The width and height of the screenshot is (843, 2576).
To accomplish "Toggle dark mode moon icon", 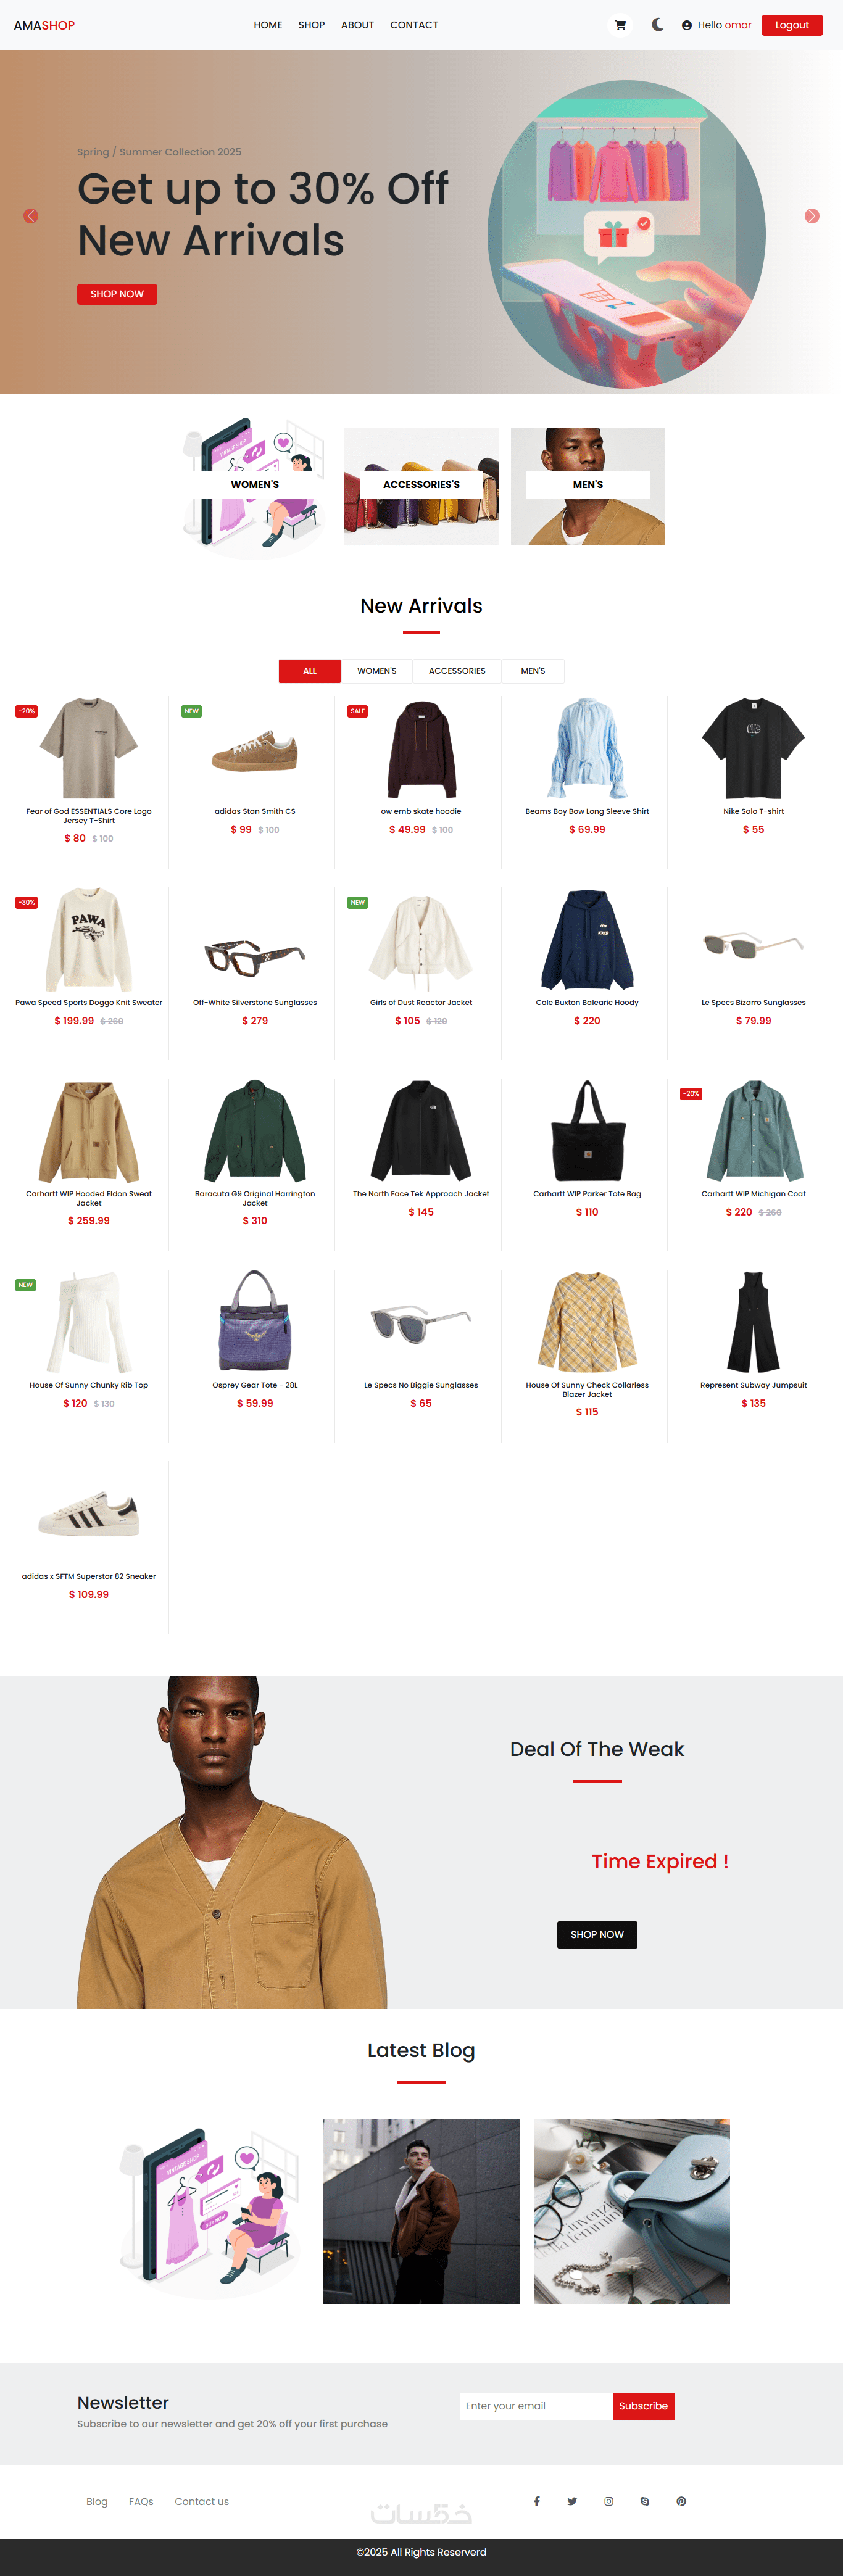I will click(658, 25).
